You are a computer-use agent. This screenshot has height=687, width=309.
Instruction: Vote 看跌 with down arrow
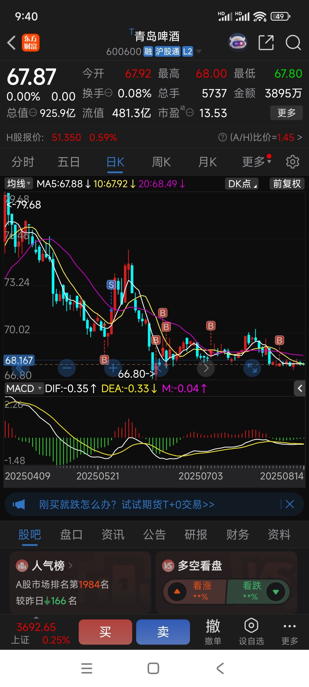[276, 592]
